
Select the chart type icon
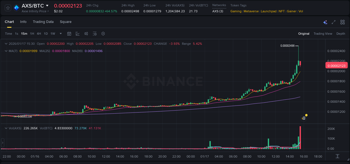tap(78, 34)
